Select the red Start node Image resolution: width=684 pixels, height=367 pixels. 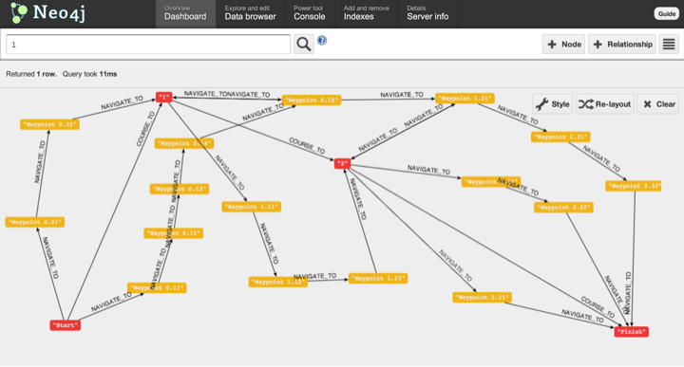click(x=65, y=324)
